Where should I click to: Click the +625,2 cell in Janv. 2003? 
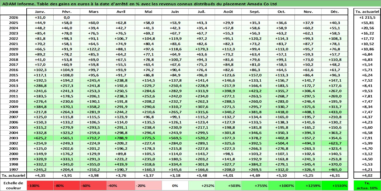[40, 138]
